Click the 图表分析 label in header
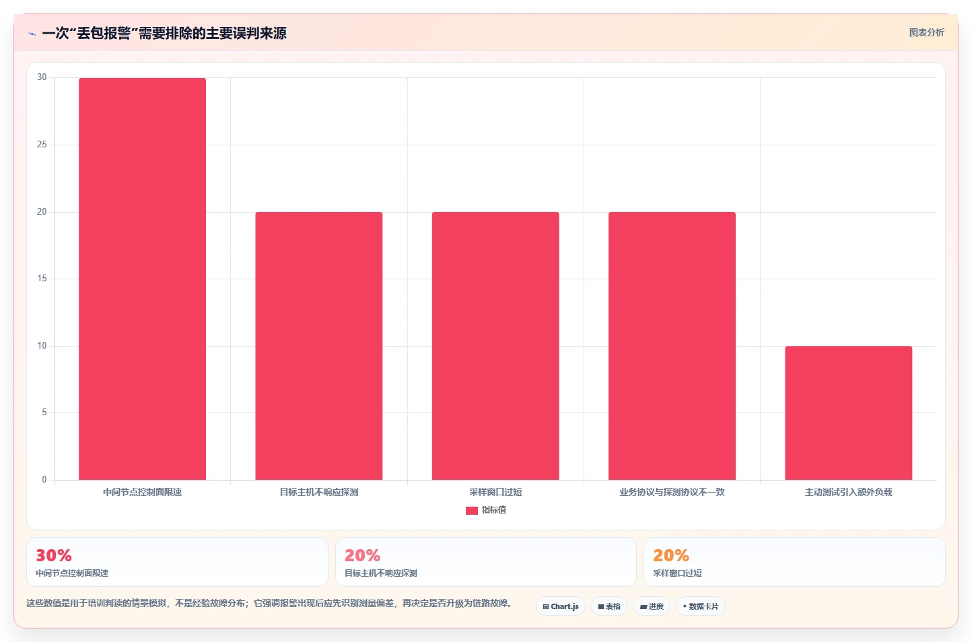The height and width of the screenshot is (642, 972). click(926, 32)
